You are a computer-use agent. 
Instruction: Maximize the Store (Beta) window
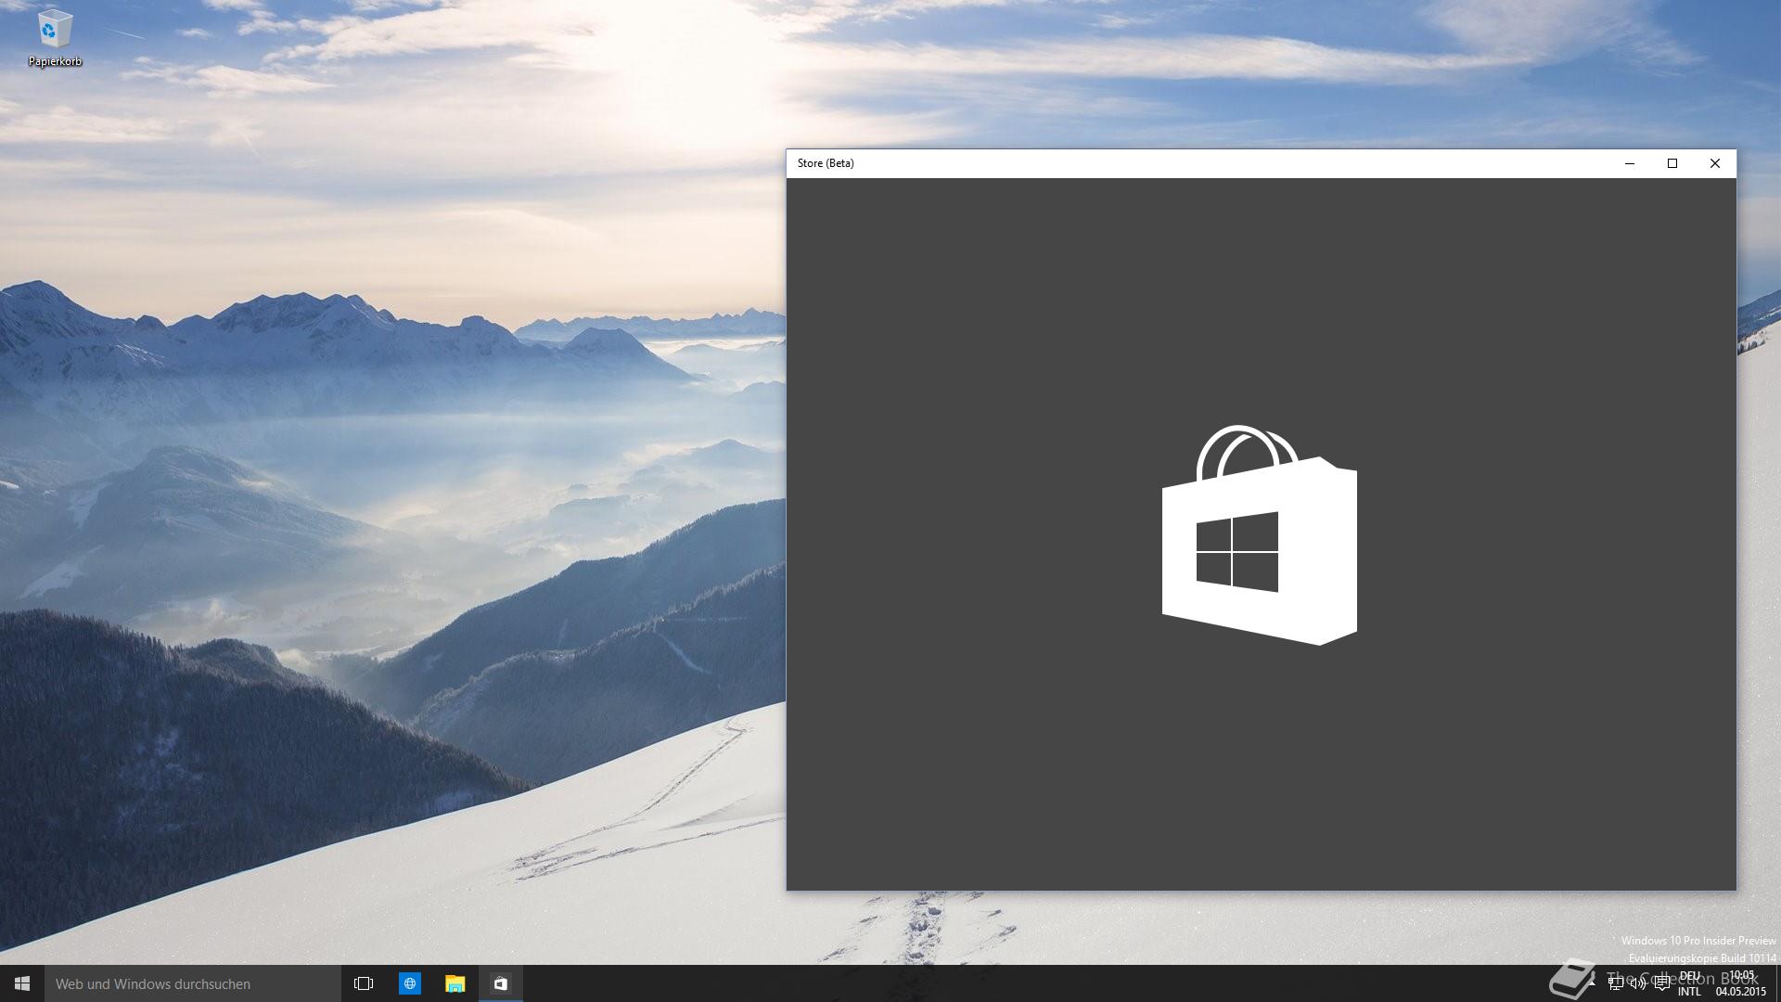point(1672,163)
